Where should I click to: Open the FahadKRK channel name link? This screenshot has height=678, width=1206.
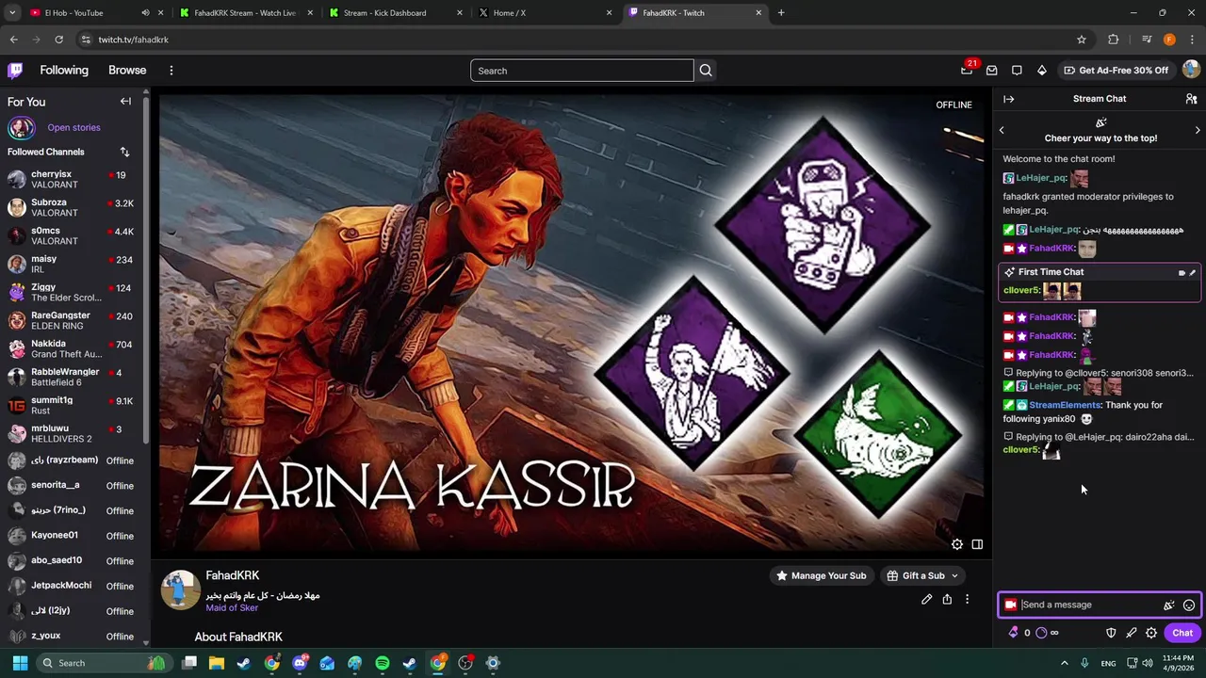point(232,575)
